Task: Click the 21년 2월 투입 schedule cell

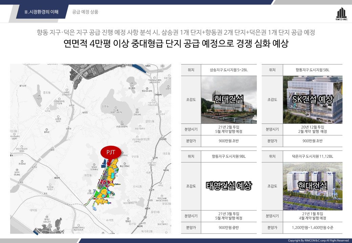Action: [x=229, y=129]
